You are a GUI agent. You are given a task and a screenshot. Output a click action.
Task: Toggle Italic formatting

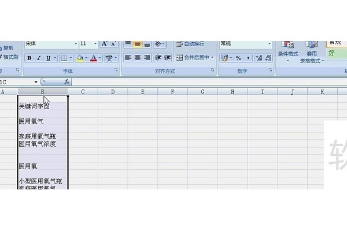click(x=39, y=58)
